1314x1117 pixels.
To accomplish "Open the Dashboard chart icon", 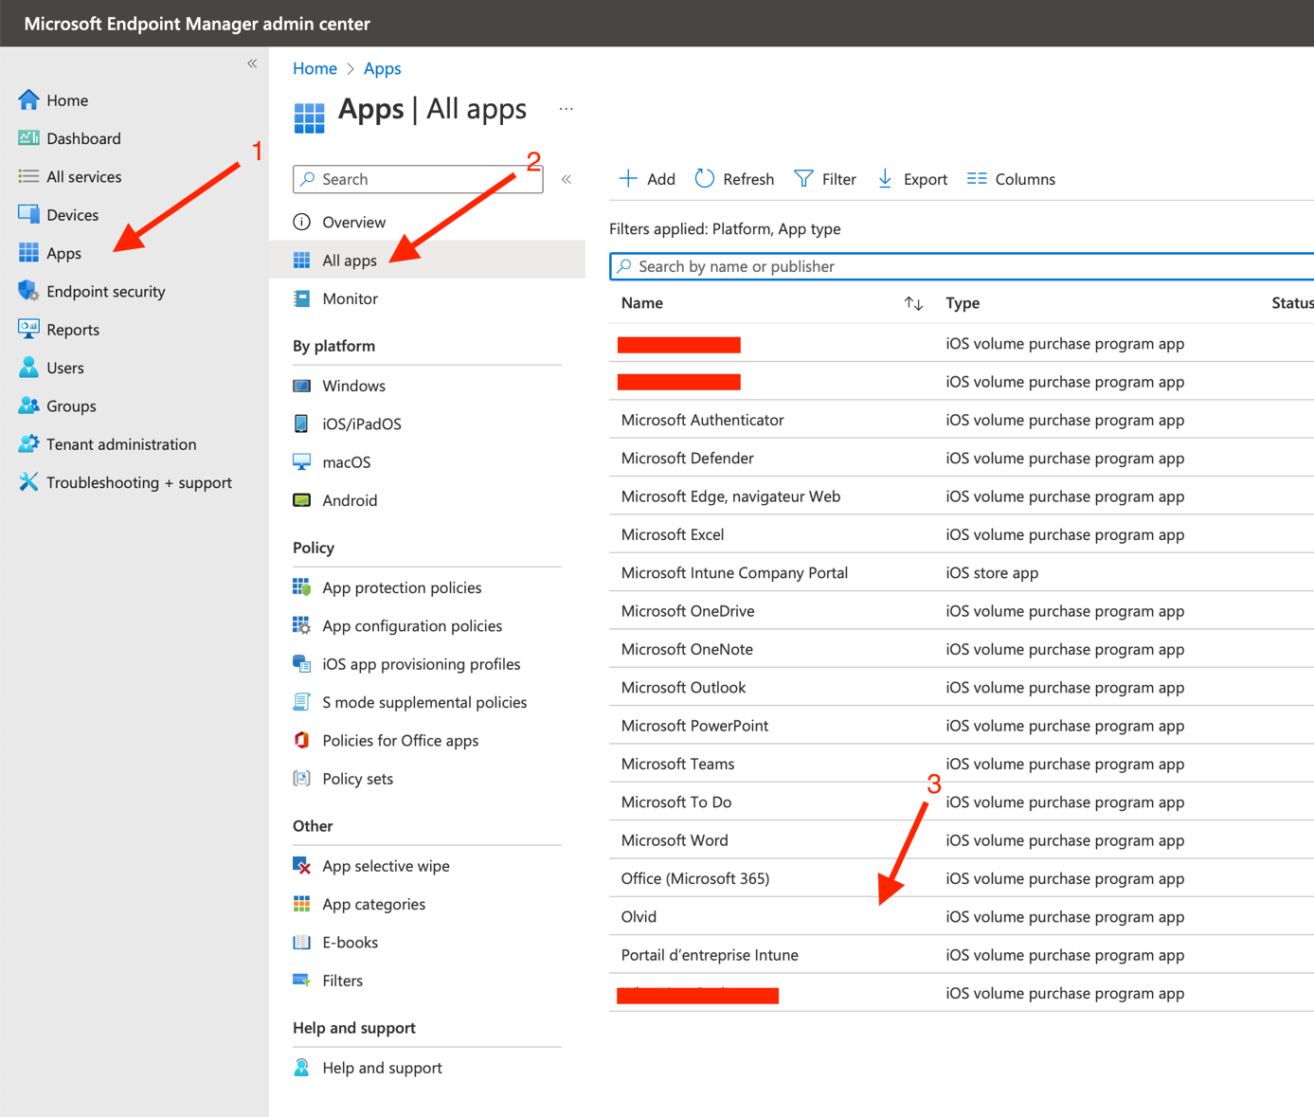I will coord(28,138).
